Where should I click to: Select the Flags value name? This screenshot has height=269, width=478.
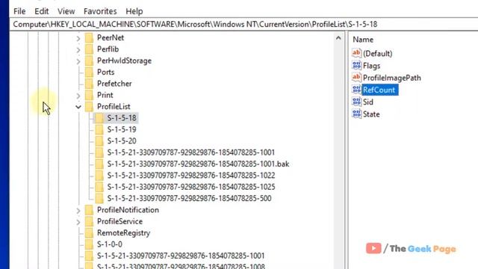[x=371, y=66]
